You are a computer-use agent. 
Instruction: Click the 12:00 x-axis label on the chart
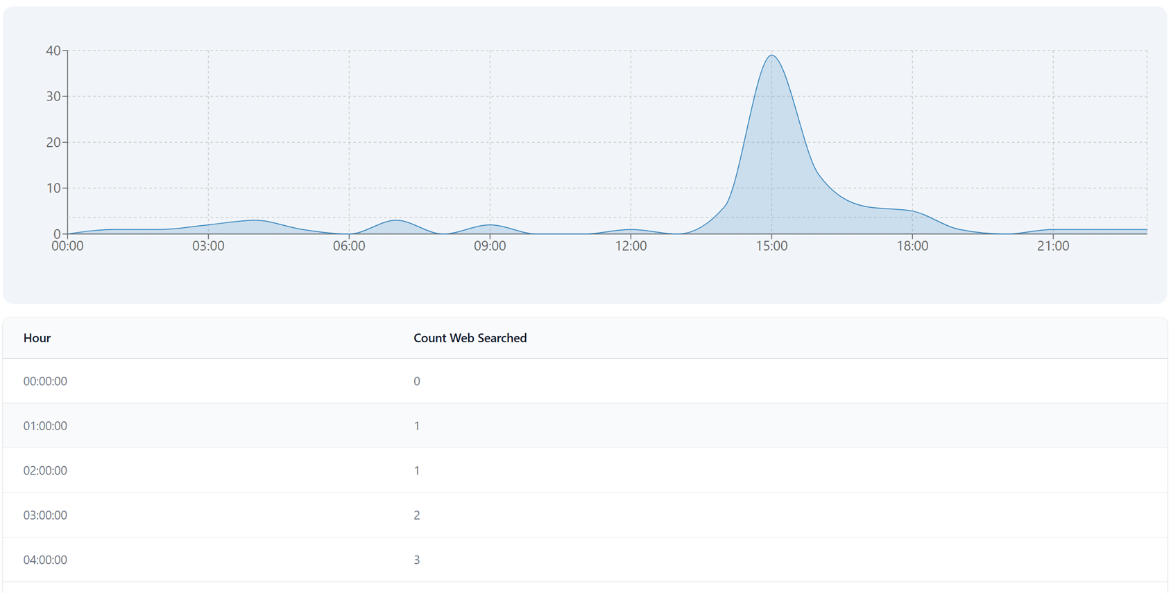coord(631,246)
